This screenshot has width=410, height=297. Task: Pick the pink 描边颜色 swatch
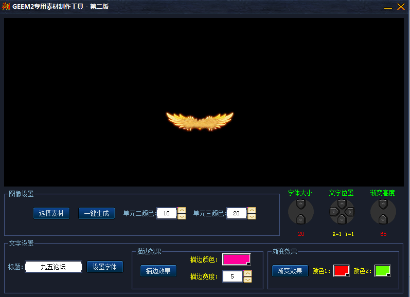coord(236,259)
